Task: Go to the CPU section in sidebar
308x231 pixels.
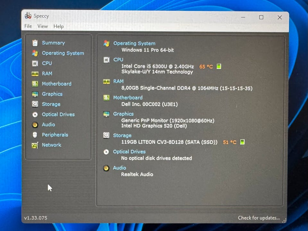Action: (x=47, y=63)
